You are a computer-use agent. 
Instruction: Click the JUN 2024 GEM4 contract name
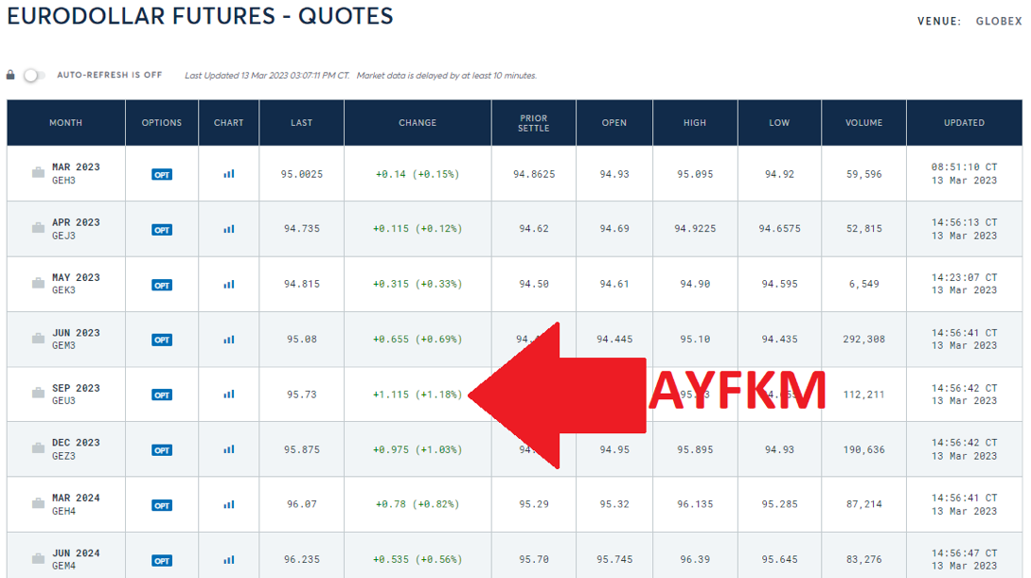click(x=77, y=560)
